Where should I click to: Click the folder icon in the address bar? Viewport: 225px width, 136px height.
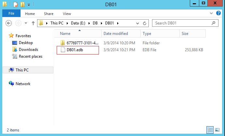point(41,23)
